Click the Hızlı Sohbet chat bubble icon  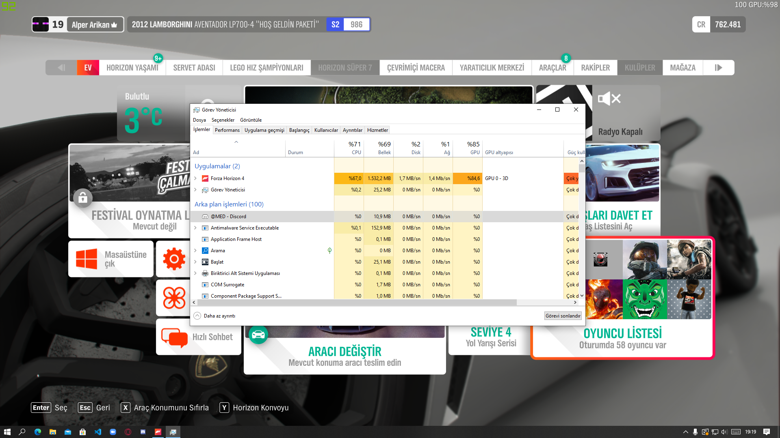pyautogui.click(x=174, y=337)
